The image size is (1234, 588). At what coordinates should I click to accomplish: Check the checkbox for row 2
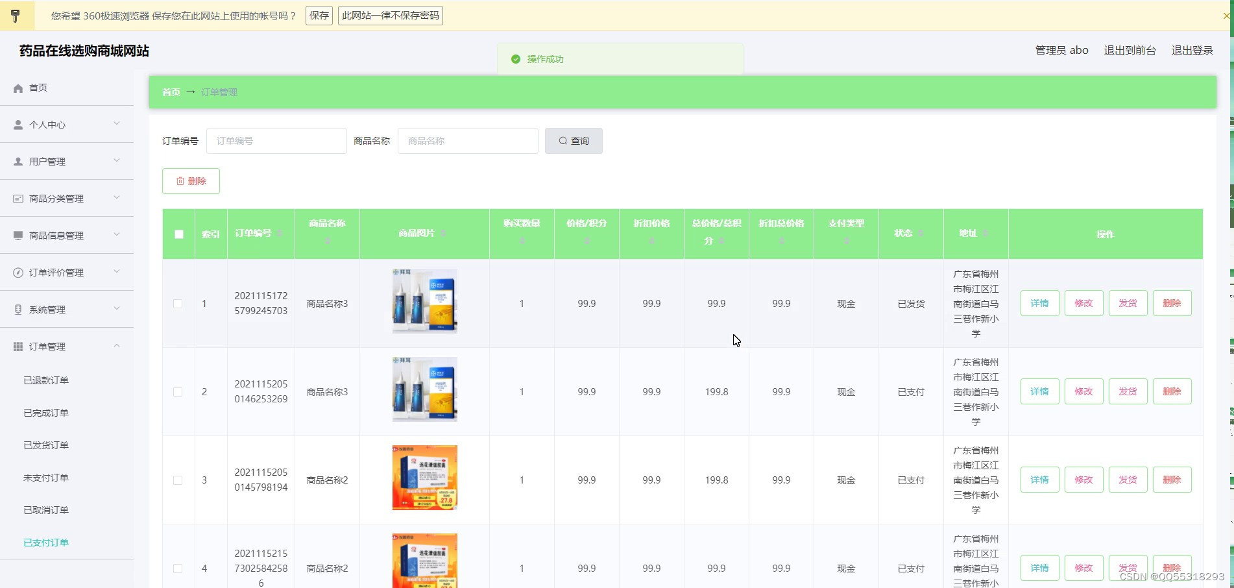(x=178, y=392)
